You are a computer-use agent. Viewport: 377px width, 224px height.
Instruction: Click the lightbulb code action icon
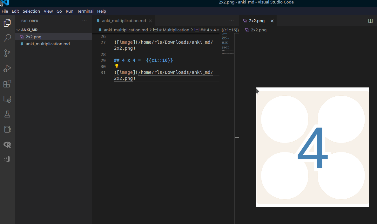pos(117,66)
